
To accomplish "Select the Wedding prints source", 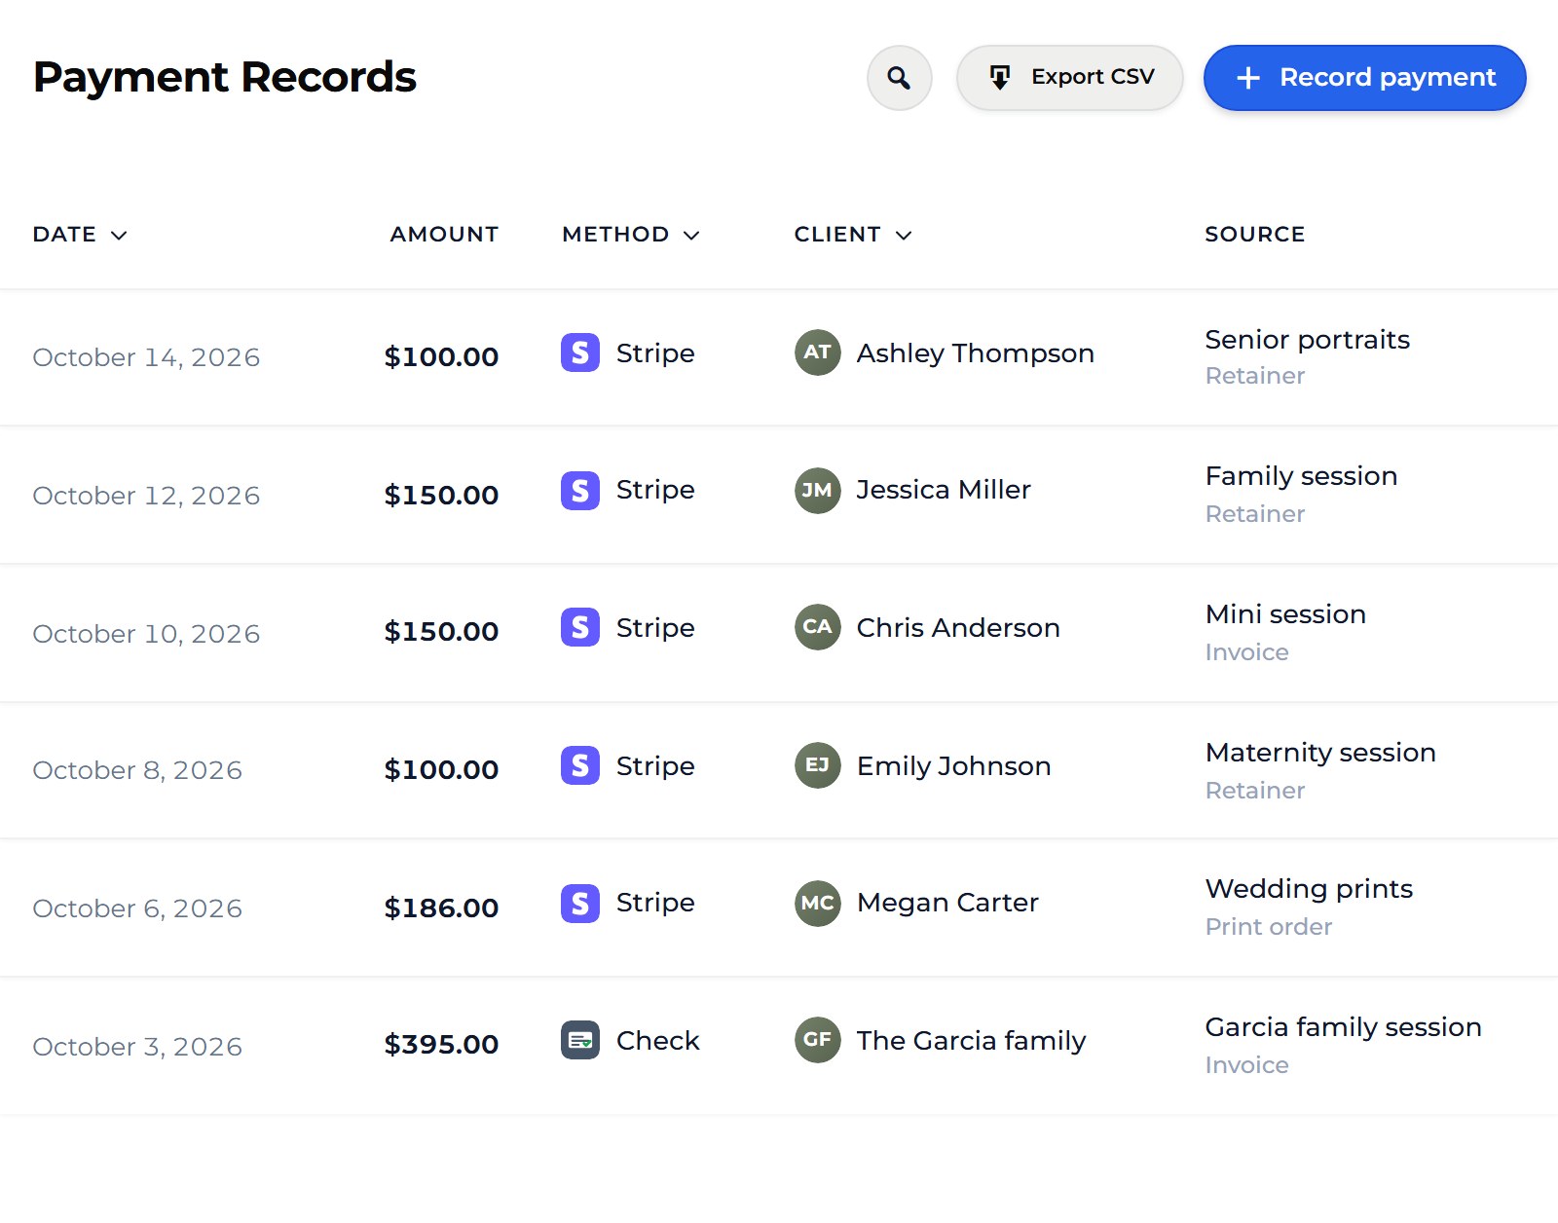I will click(x=1309, y=889).
